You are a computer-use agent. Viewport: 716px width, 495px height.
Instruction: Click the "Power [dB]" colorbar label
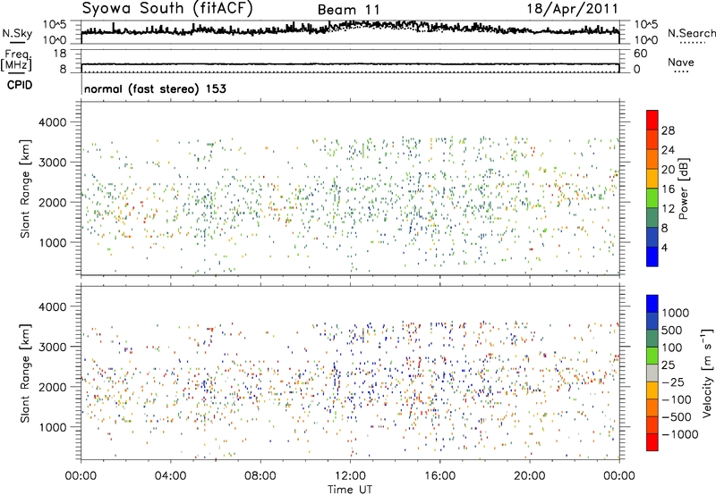pyautogui.click(x=684, y=189)
